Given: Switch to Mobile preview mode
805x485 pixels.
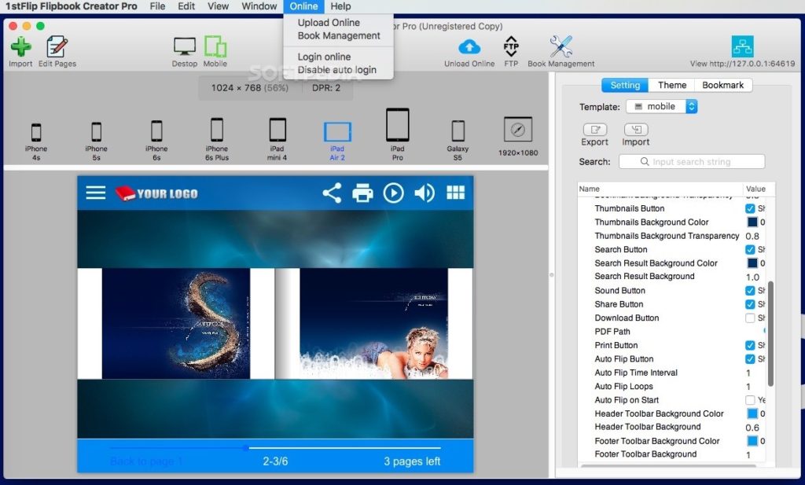Looking at the screenshot, I should pos(215,46).
